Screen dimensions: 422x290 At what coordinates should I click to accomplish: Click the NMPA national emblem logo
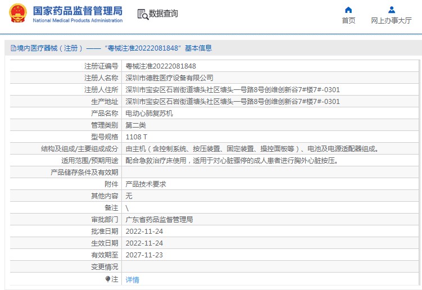[18, 13]
